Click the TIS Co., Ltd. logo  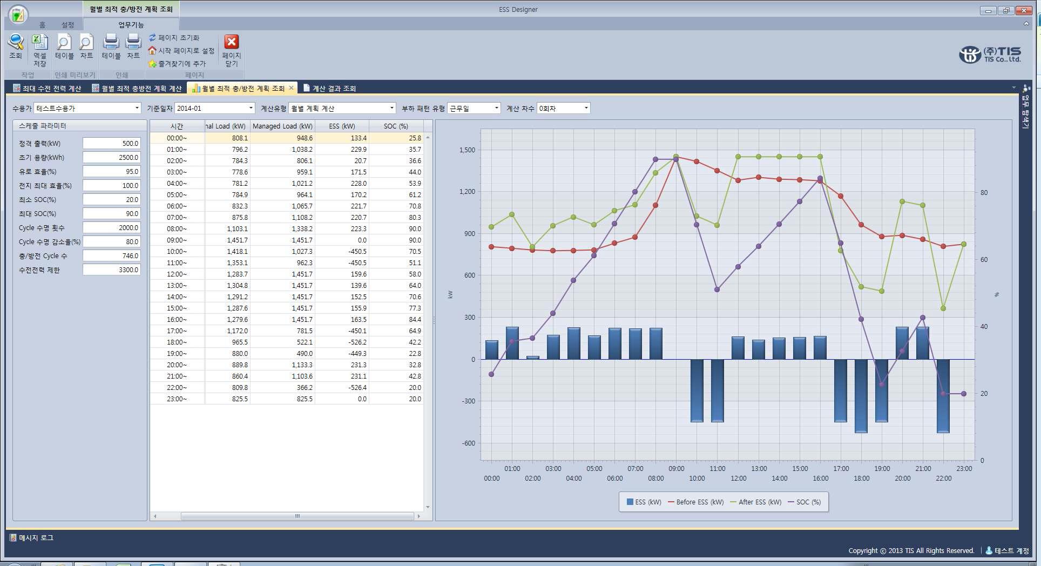click(x=990, y=55)
